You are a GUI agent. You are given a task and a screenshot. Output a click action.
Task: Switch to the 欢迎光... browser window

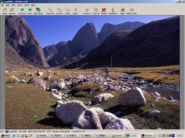[x=43, y=136]
